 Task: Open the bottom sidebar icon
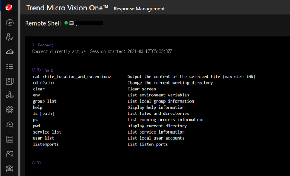10,168
